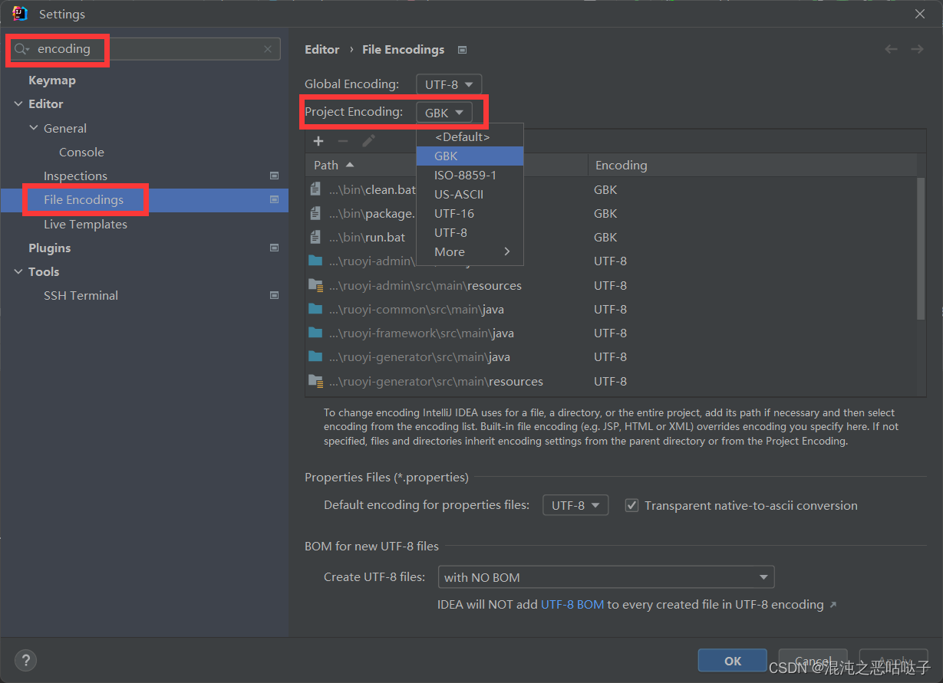This screenshot has width=943, height=683.
Task: Click project icon next to Inspections
Action: pos(274,176)
